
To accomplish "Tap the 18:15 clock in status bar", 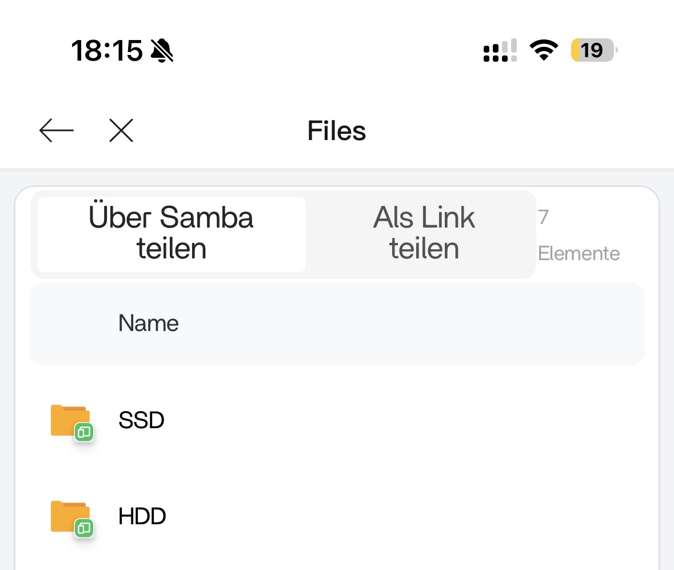I will (x=107, y=51).
